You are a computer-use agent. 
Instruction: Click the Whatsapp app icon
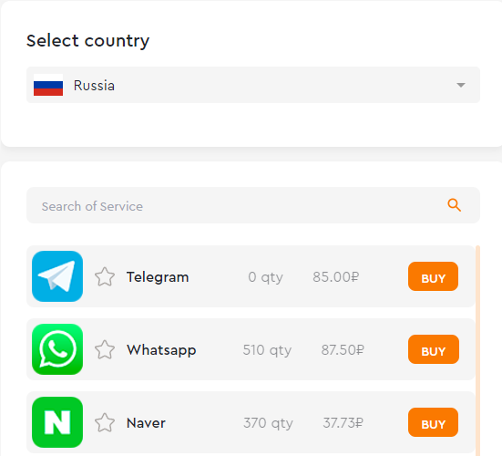[57, 349]
